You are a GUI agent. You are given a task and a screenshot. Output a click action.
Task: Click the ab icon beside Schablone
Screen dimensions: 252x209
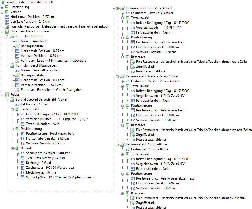coord(23,153)
